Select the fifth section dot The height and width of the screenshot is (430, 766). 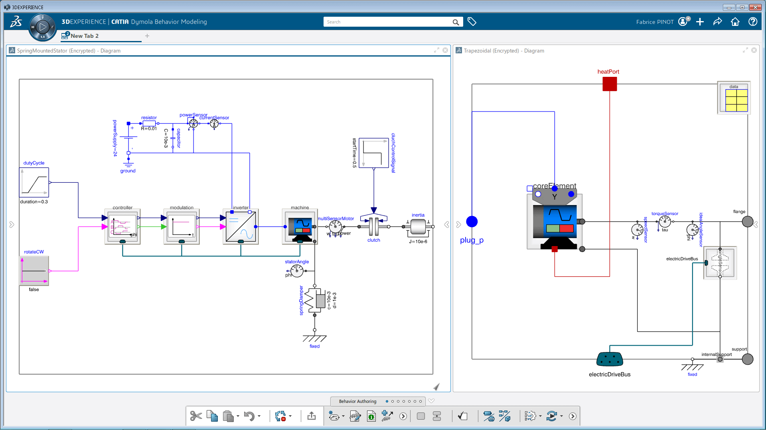click(409, 401)
